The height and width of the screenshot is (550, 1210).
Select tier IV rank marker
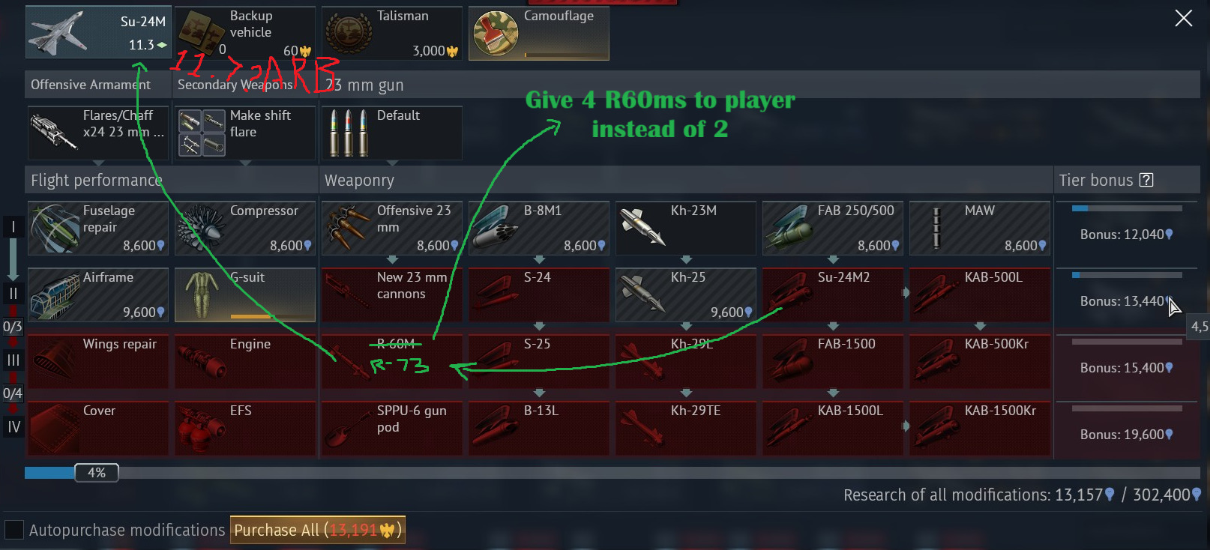pos(13,427)
